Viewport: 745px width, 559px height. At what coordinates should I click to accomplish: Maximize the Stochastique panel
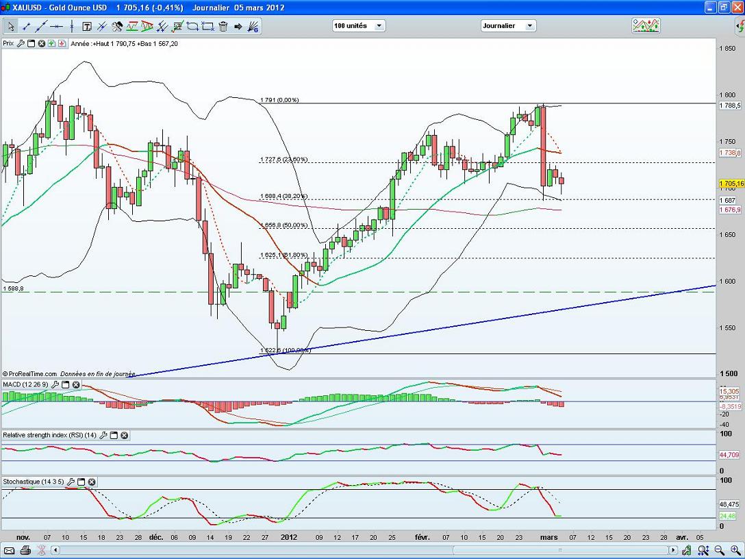click(81, 482)
